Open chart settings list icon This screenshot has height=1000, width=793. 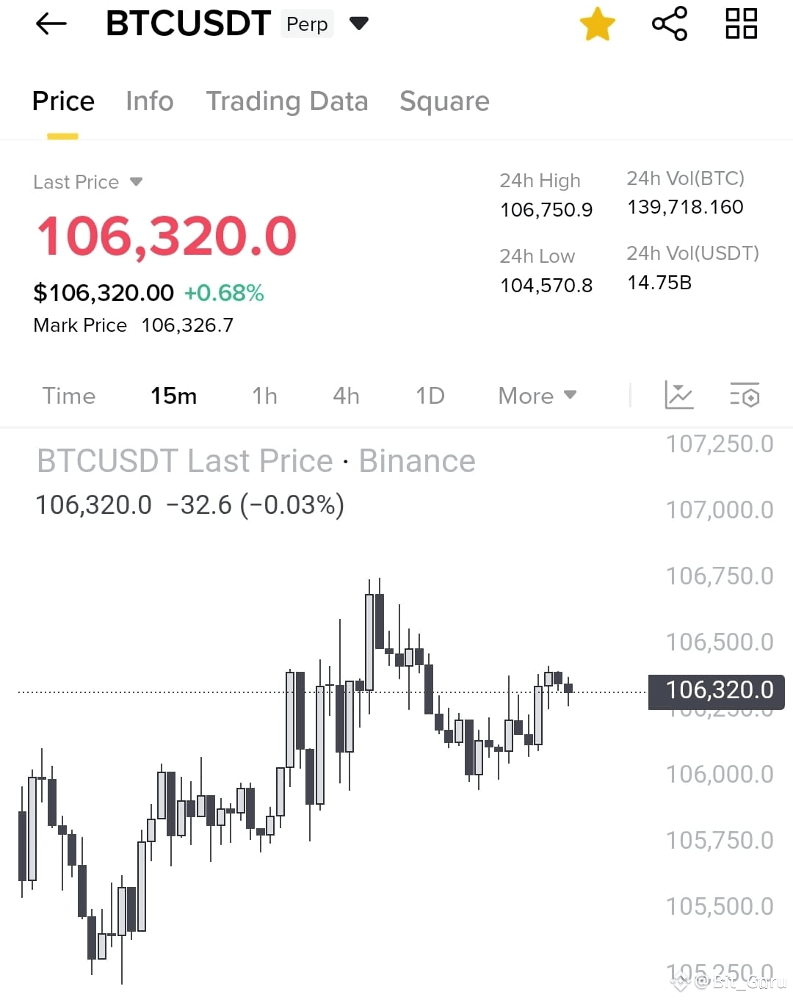[745, 395]
